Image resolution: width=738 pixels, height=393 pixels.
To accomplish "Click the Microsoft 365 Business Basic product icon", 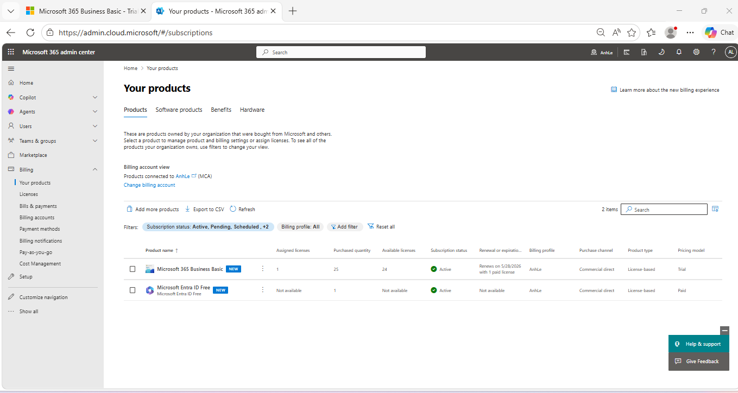I will (x=150, y=269).
